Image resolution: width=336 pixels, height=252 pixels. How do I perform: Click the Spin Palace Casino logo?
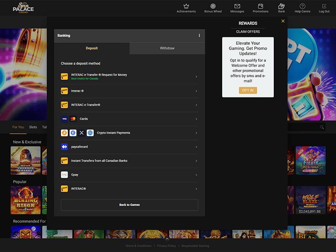coord(23,8)
